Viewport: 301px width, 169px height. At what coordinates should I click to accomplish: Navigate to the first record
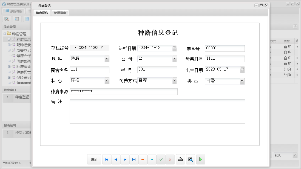(x=106, y=159)
